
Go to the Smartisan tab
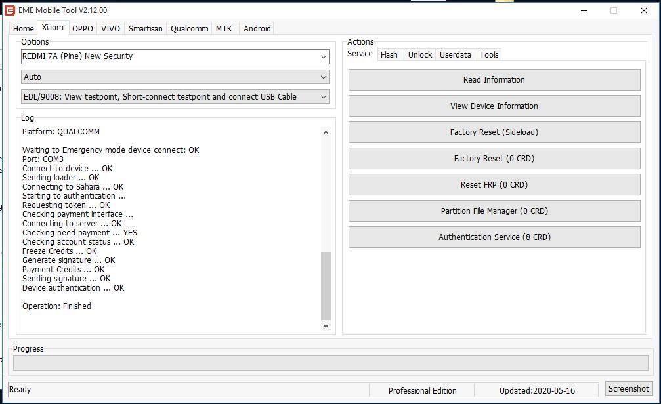tap(146, 29)
